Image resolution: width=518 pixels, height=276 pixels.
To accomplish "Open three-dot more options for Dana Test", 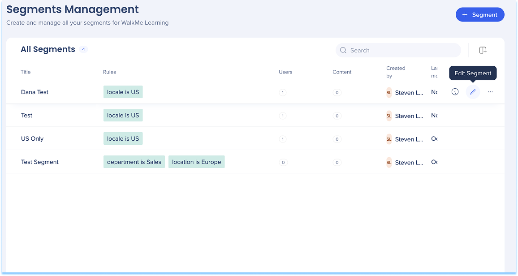I will point(490,92).
